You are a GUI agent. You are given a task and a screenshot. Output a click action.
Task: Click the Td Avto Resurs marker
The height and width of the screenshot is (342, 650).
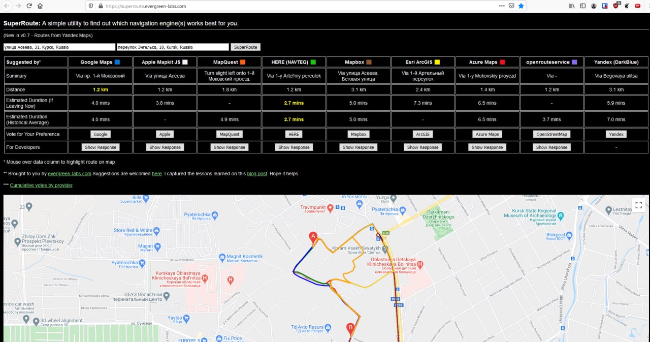tap(328, 327)
